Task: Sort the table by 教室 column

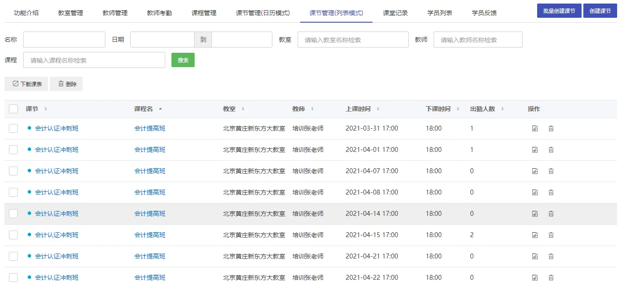Action: coord(243,109)
